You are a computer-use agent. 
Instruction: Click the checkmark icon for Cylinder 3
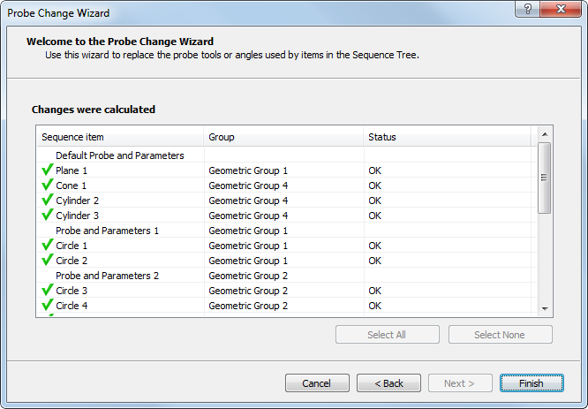point(47,216)
